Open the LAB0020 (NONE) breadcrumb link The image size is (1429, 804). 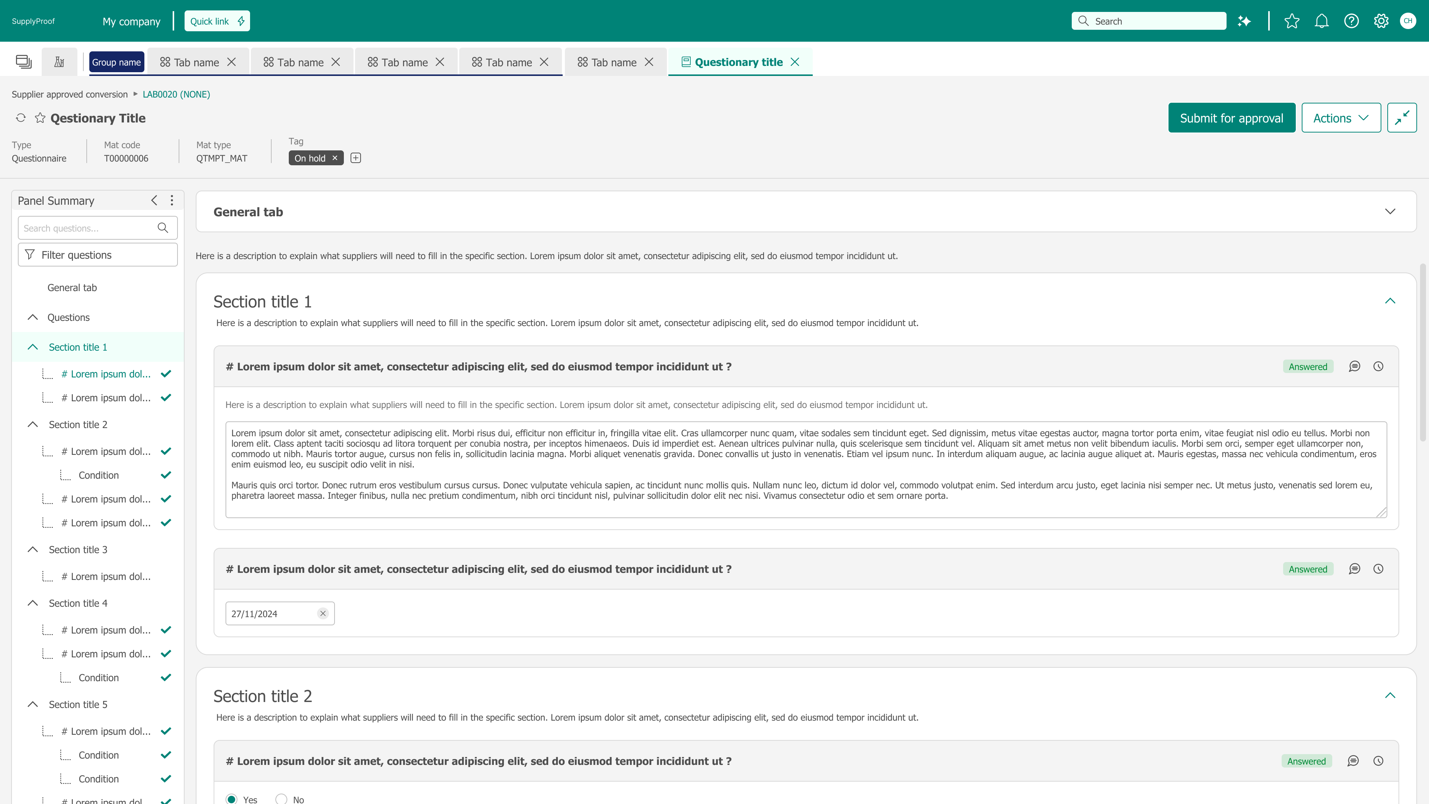pyautogui.click(x=176, y=94)
